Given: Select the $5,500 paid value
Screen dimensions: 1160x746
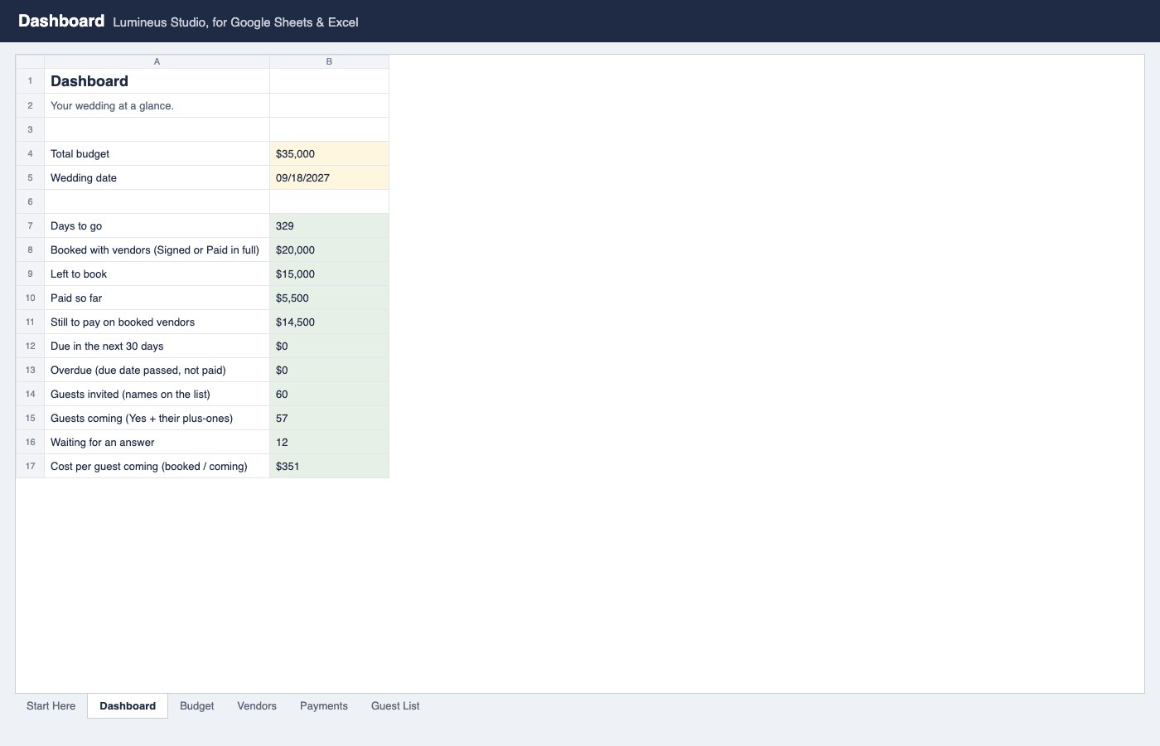Looking at the screenshot, I should [329, 298].
